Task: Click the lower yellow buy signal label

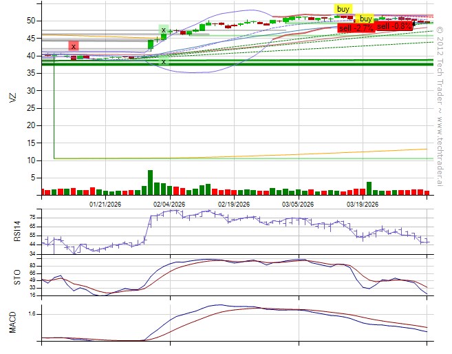Action: point(366,19)
